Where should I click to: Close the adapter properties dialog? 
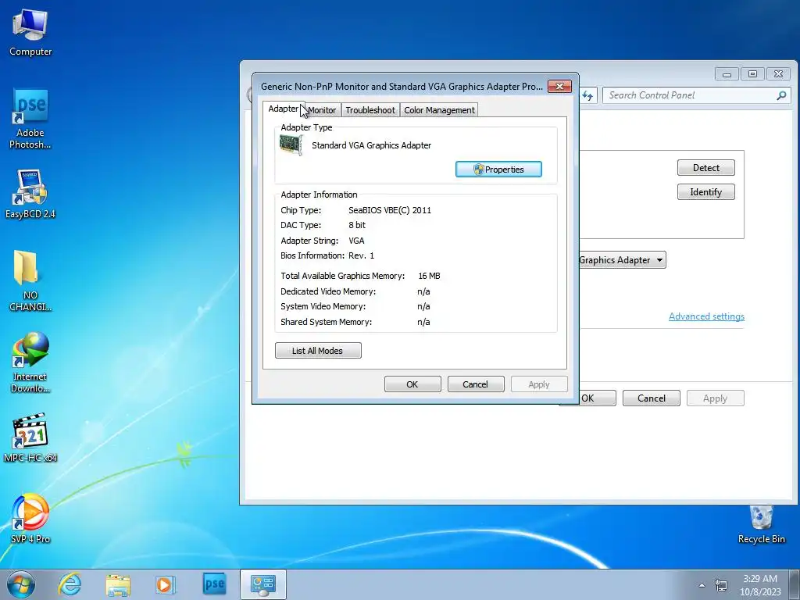click(559, 86)
